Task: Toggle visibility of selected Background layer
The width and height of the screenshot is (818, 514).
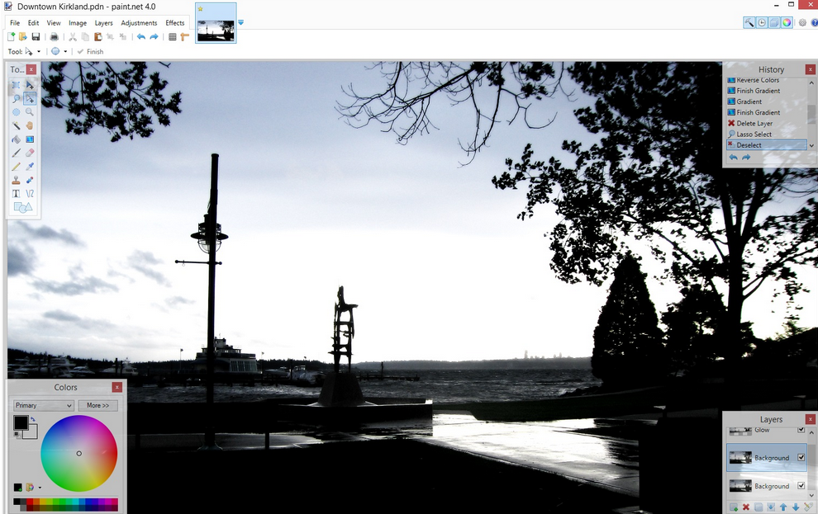Action: click(x=801, y=457)
